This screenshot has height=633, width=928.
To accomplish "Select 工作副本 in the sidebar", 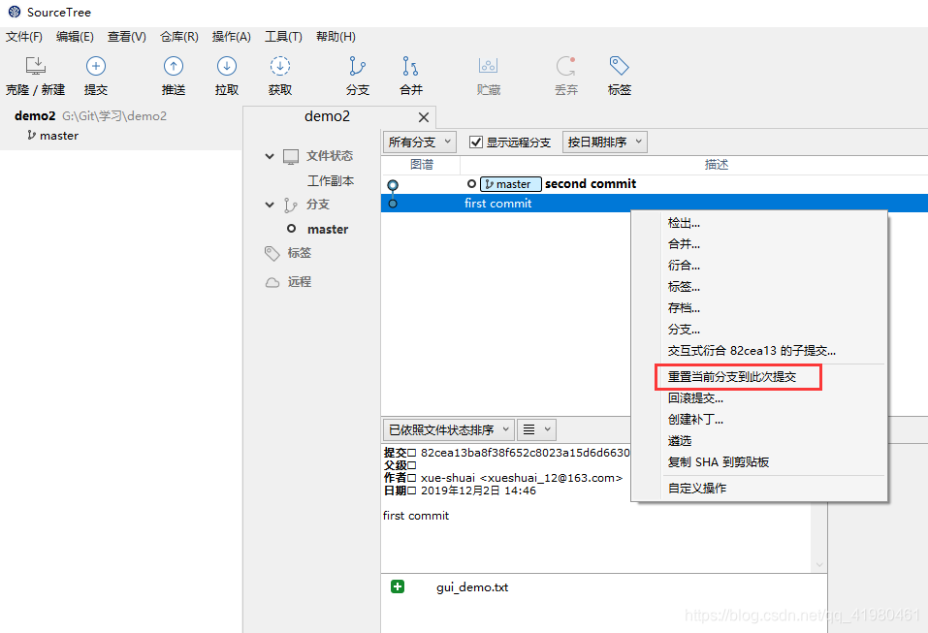I will click(x=331, y=181).
